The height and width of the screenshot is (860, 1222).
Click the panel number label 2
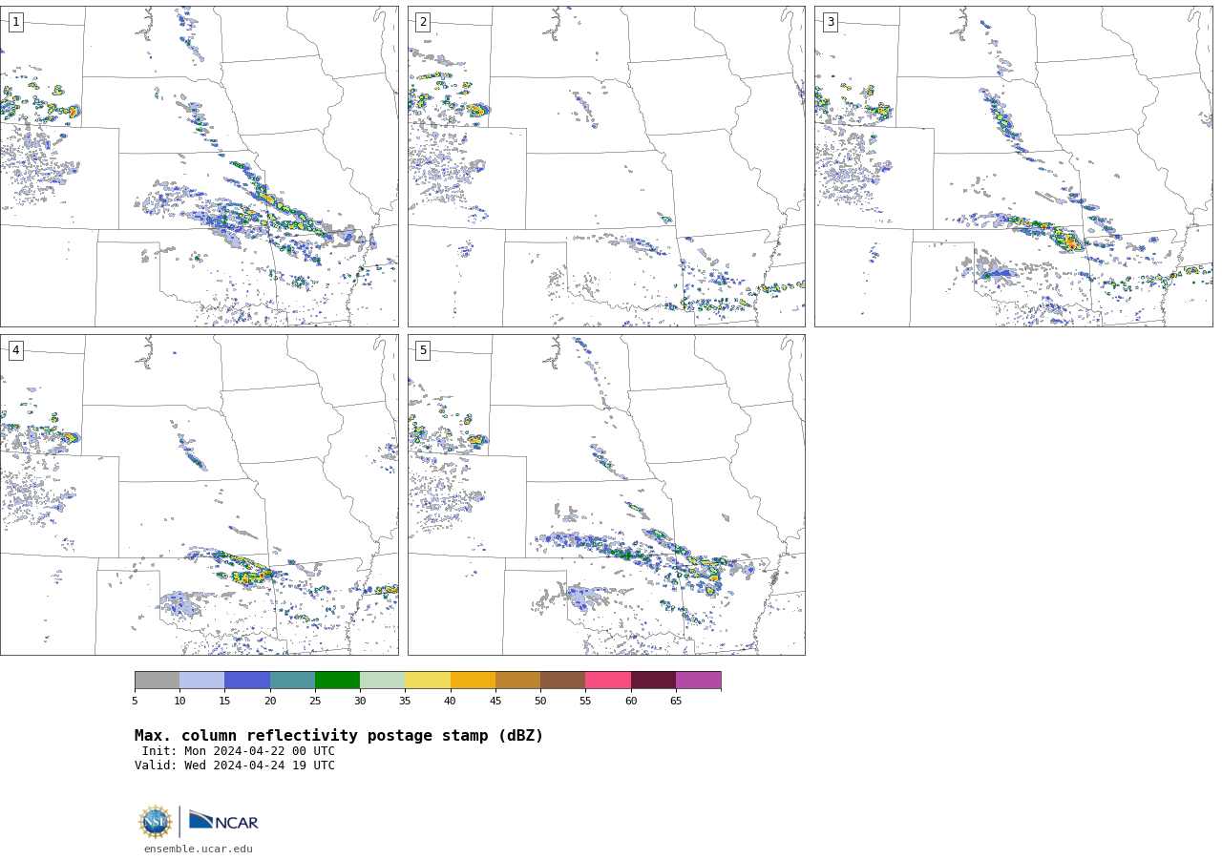423,22
